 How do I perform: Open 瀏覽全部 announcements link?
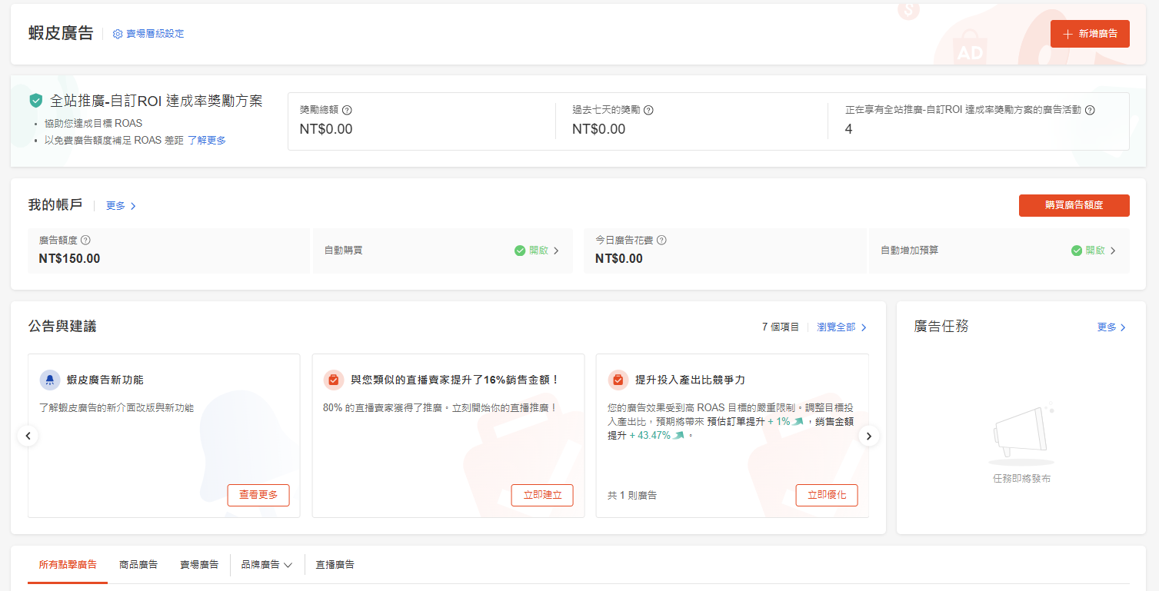coord(842,327)
